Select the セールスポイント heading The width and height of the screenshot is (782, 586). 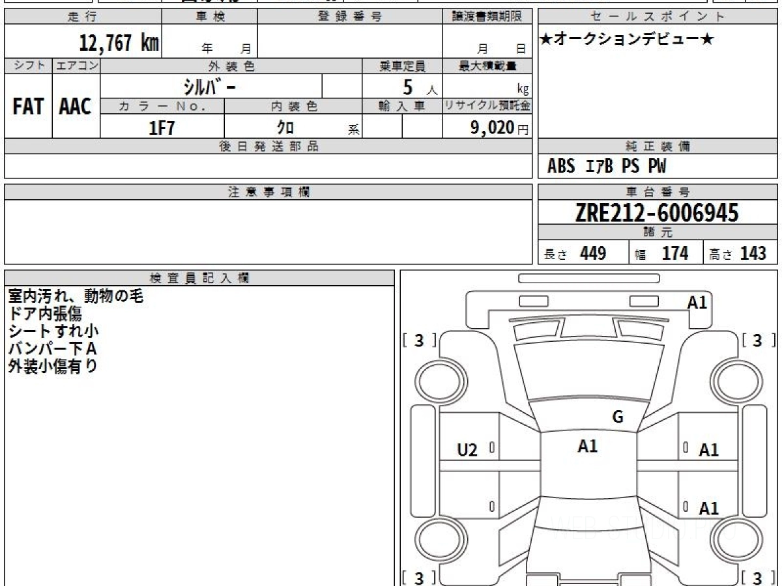point(658,17)
